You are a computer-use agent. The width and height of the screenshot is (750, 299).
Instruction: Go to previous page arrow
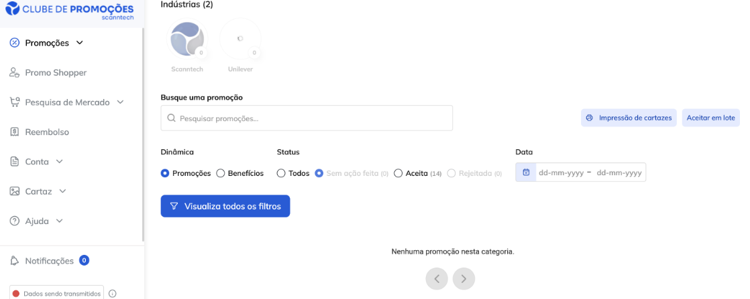pos(437,278)
